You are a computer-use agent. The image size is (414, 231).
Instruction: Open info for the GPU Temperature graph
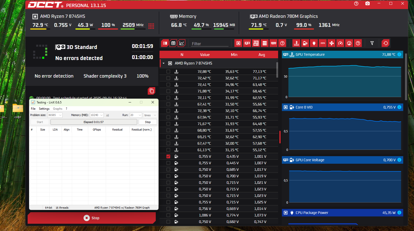click(399, 54)
